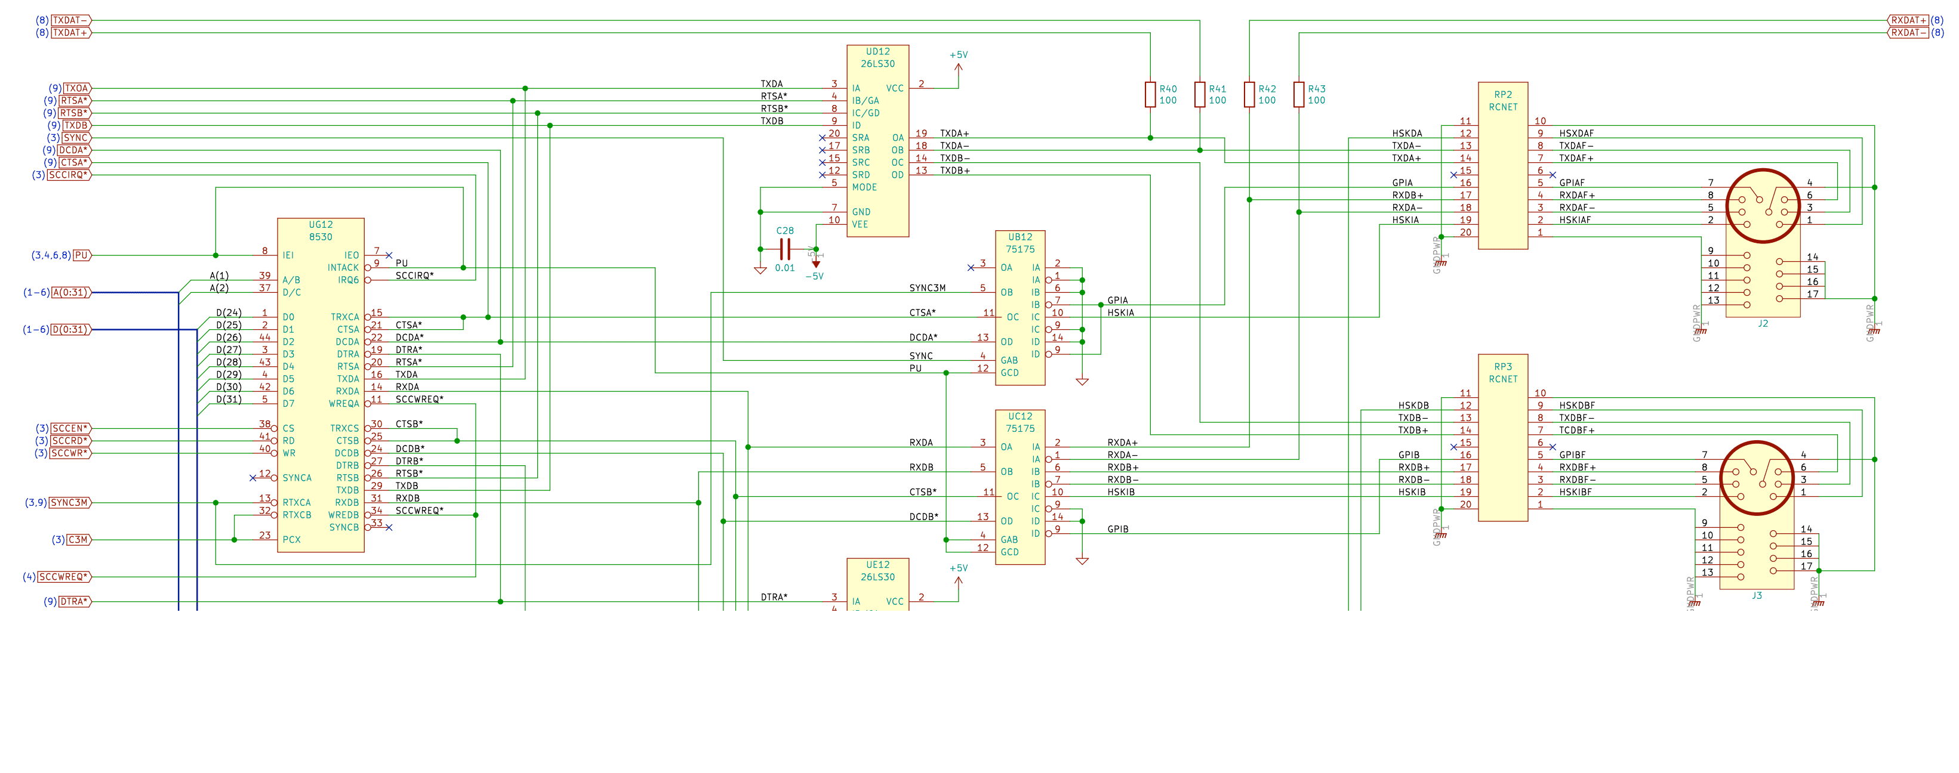Select the A(0:31) bus label
Viewport: 1959px width, 773px height.
pos(70,293)
